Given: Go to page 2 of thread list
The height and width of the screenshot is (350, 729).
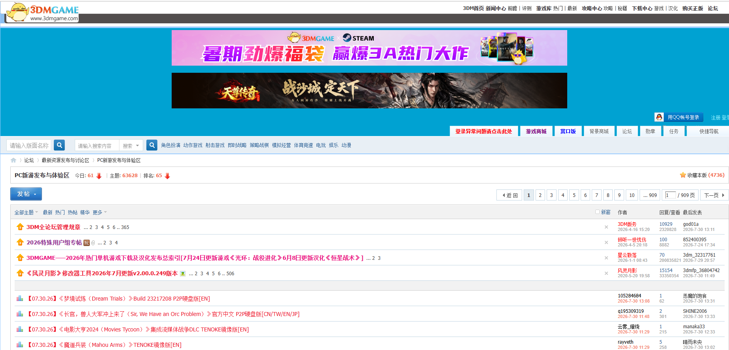Looking at the screenshot, I should point(540,195).
